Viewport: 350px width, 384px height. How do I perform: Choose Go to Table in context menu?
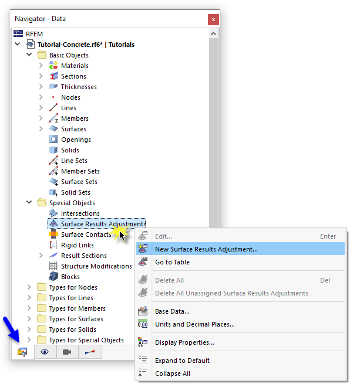240,262
